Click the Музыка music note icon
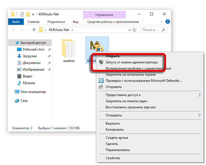Image resolution: width=206 pixels, height=165 pixels. [19, 83]
